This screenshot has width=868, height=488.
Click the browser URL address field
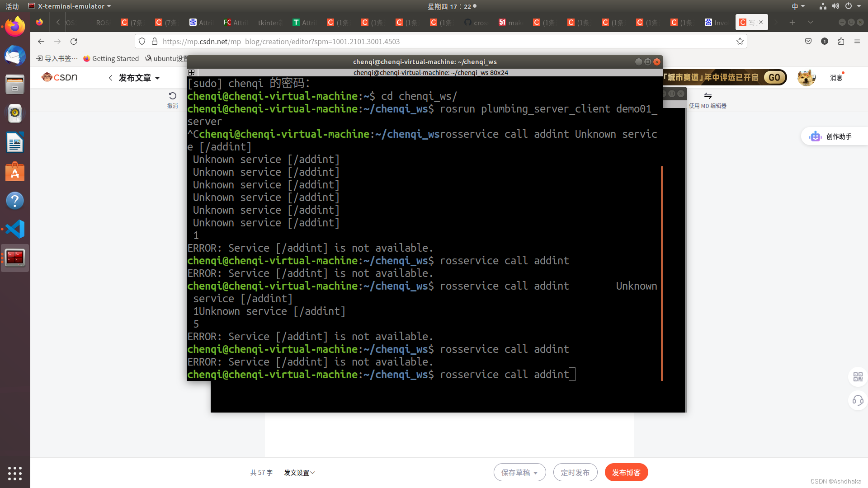(x=443, y=42)
